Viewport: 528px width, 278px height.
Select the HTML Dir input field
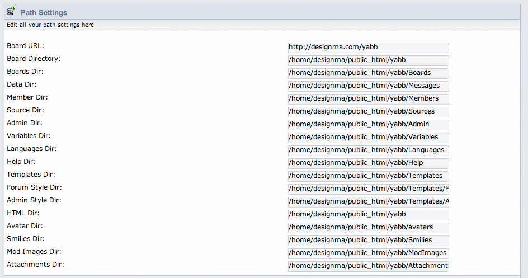[368, 215]
